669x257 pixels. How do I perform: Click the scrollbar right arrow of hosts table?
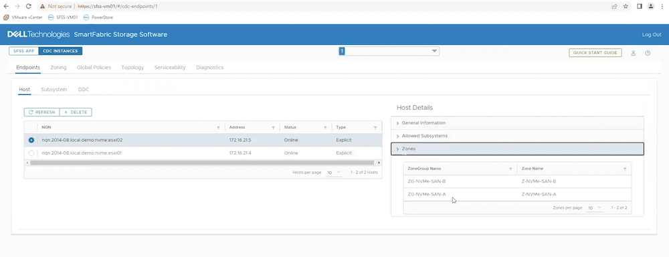379,163
